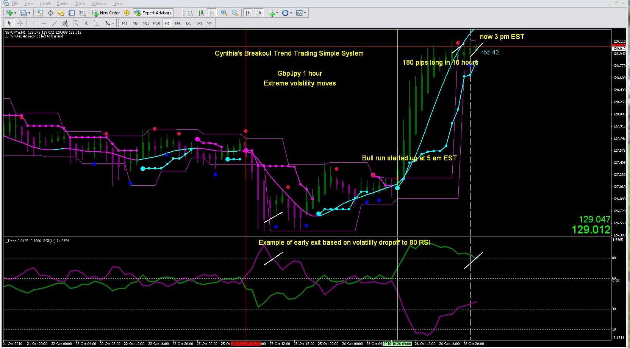
Task: Switch to M1 timeframe
Action: coord(125,23)
